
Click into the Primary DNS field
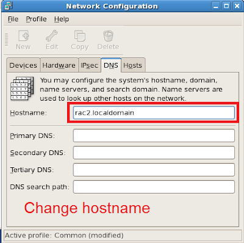(x=154, y=136)
